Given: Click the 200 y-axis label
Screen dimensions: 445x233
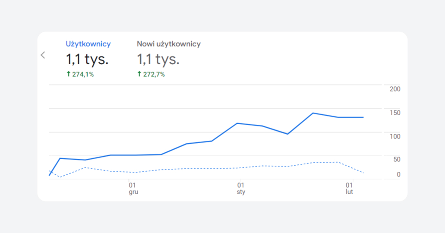Looking at the screenshot, I should [395, 89].
